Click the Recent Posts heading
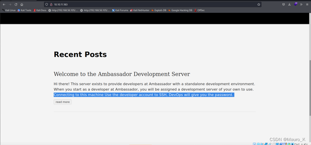This screenshot has width=311, height=145. (80, 55)
